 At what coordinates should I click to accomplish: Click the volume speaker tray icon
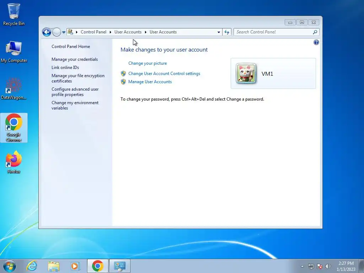[328, 266]
